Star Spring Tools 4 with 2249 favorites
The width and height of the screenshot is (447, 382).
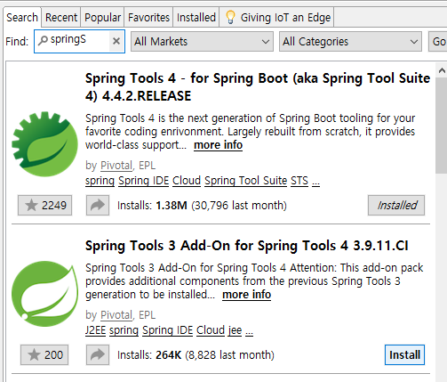[44, 205]
